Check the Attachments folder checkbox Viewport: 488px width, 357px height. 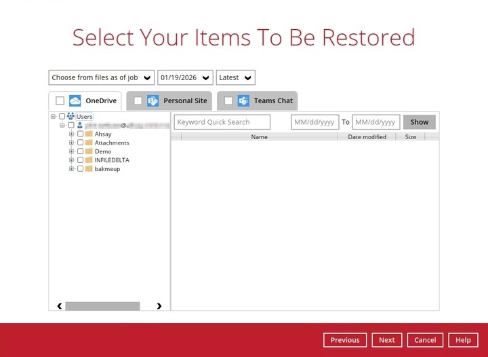[x=80, y=143]
